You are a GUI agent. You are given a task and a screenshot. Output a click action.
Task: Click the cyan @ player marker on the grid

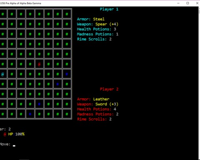[2, 74]
